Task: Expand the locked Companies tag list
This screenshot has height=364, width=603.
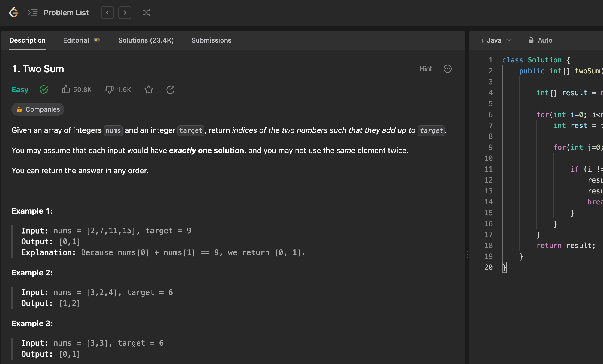Action: (38, 109)
